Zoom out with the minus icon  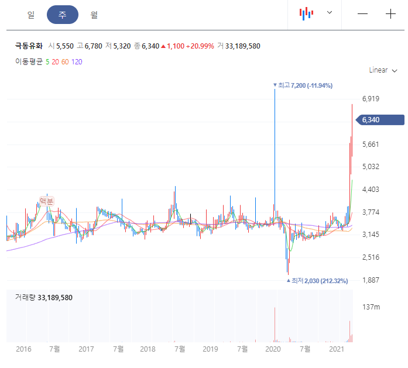(362, 14)
